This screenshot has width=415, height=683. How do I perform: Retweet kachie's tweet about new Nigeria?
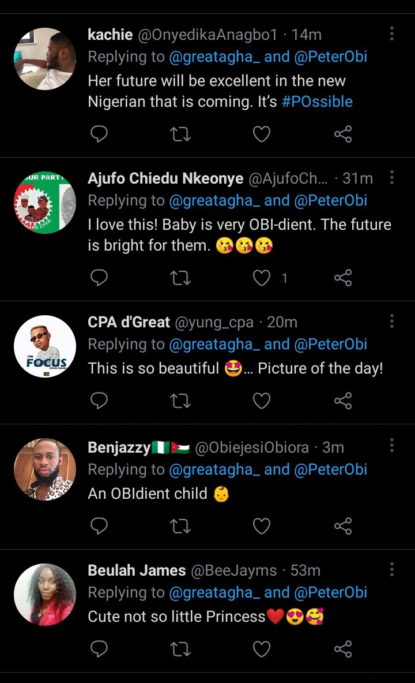coord(181,135)
